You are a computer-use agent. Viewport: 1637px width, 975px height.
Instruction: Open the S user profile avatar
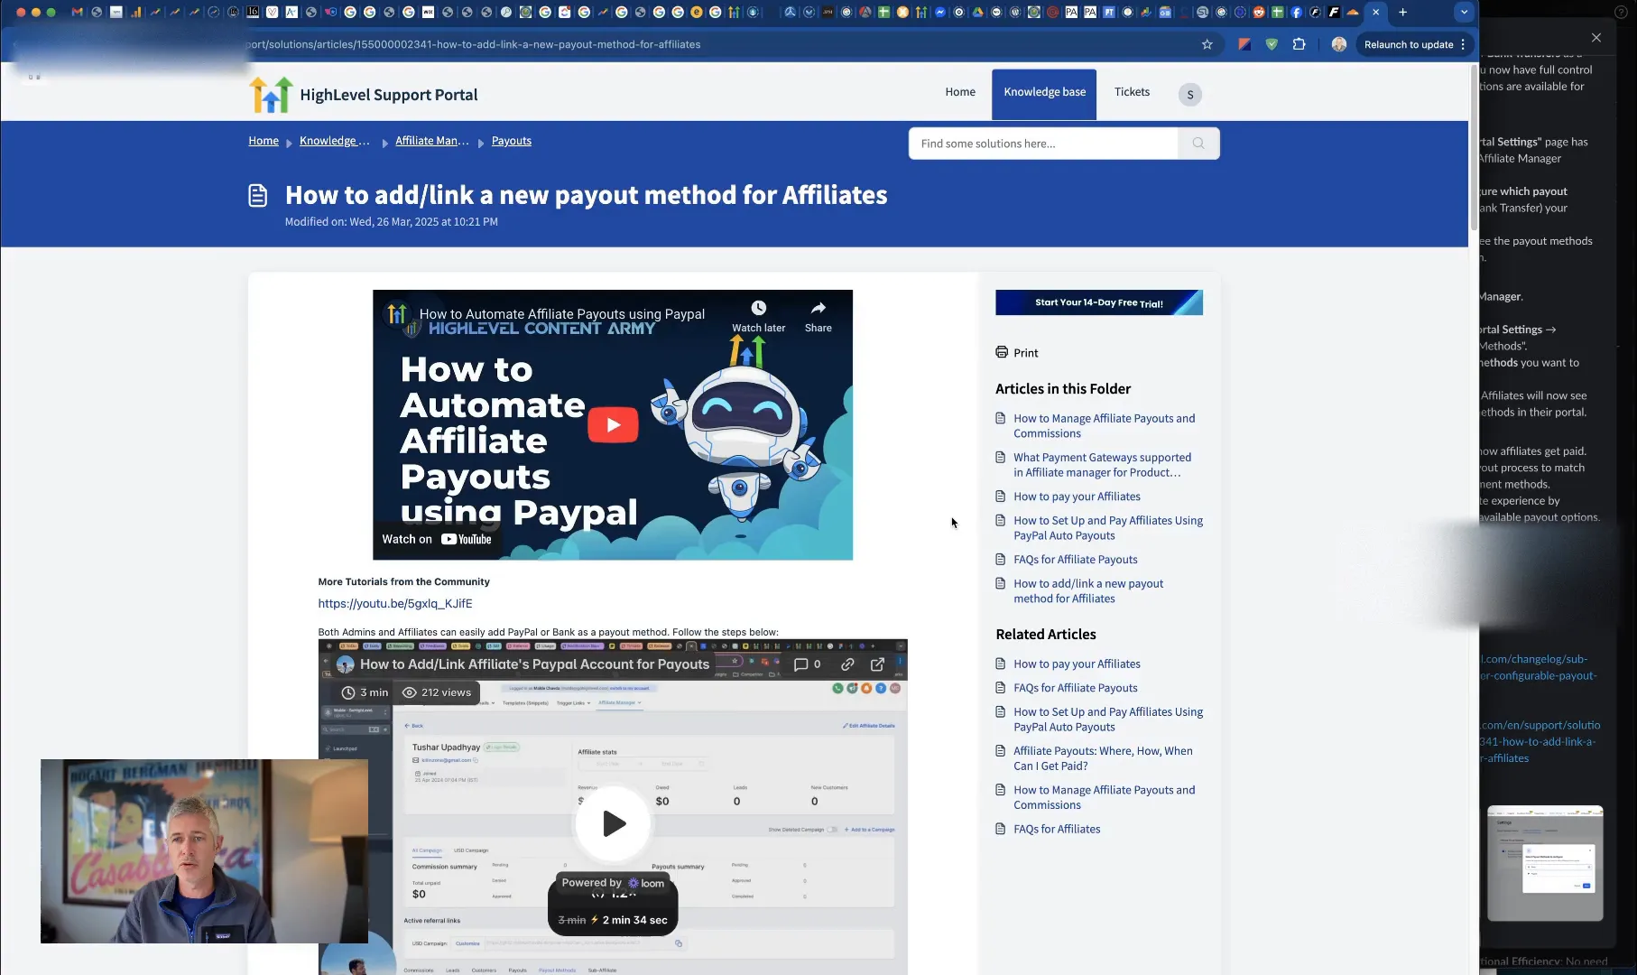pos(1190,95)
